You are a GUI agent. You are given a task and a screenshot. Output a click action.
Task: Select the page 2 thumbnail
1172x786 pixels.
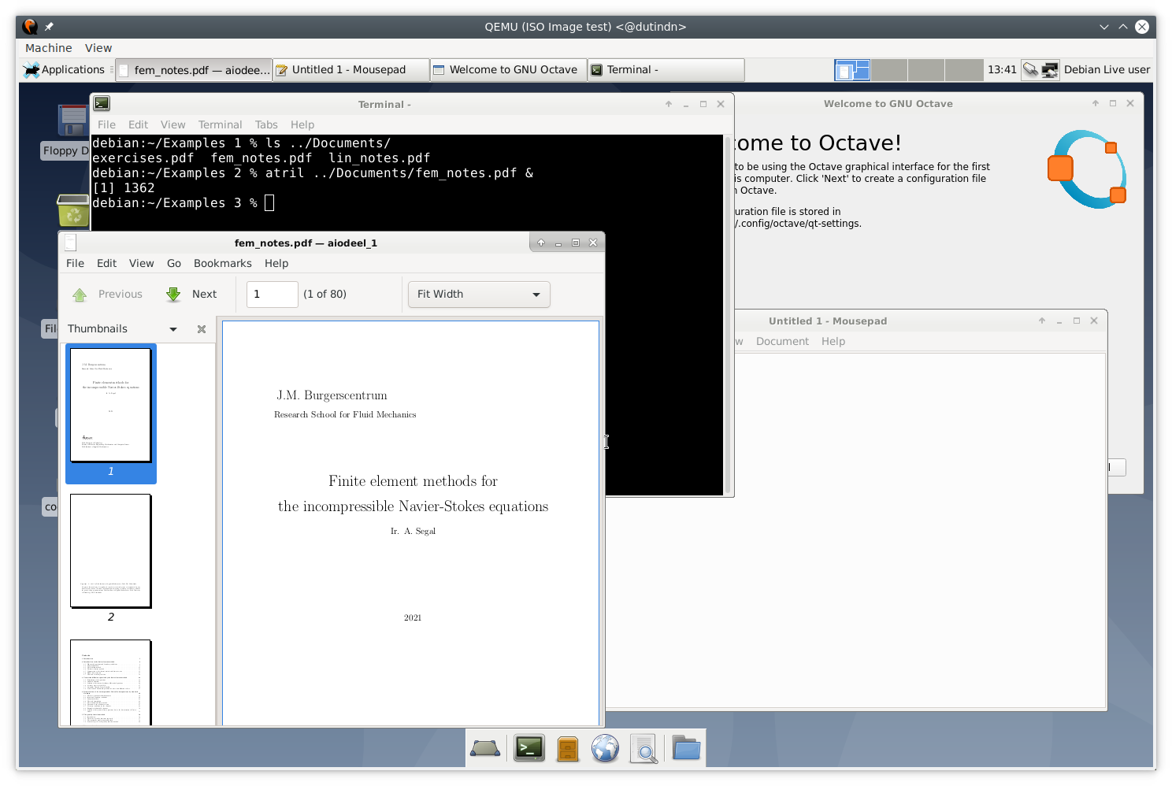pyautogui.click(x=110, y=551)
